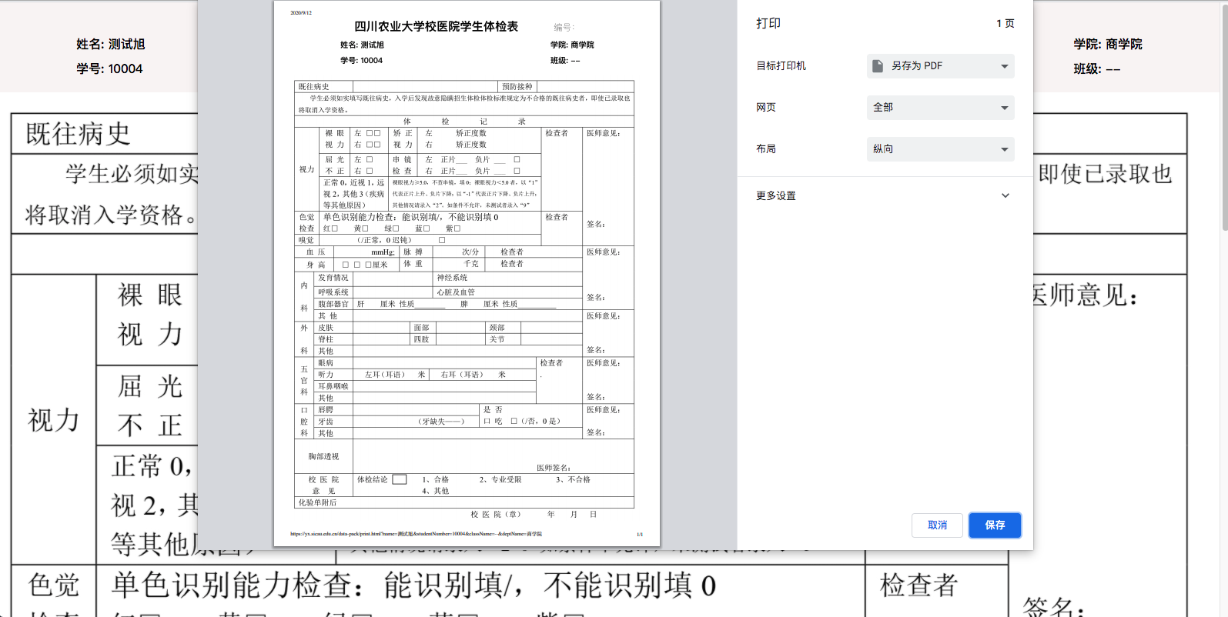The width and height of the screenshot is (1228, 617).
Task: Click 化验单附后 row in preview
Action: [x=464, y=502]
